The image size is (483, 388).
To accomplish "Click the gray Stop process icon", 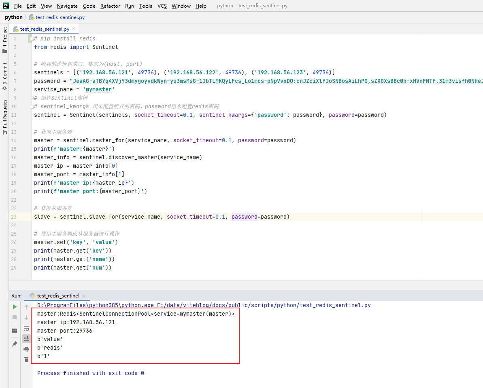I will pyautogui.click(x=15, y=317).
